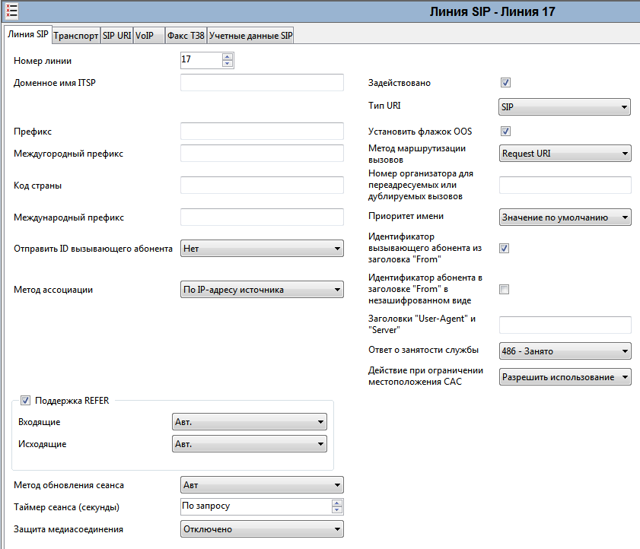Expand the Метод ассоциации dropdown
Image resolution: width=640 pixels, height=549 pixels.
click(x=262, y=290)
